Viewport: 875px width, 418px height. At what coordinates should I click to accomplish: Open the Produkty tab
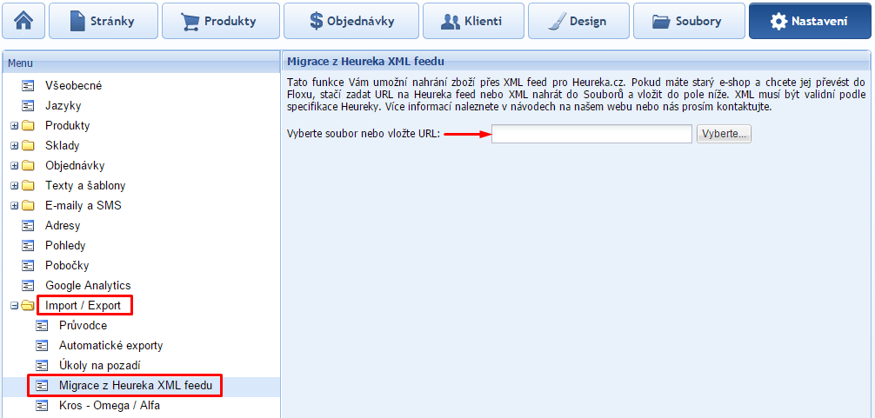pyautogui.click(x=221, y=21)
